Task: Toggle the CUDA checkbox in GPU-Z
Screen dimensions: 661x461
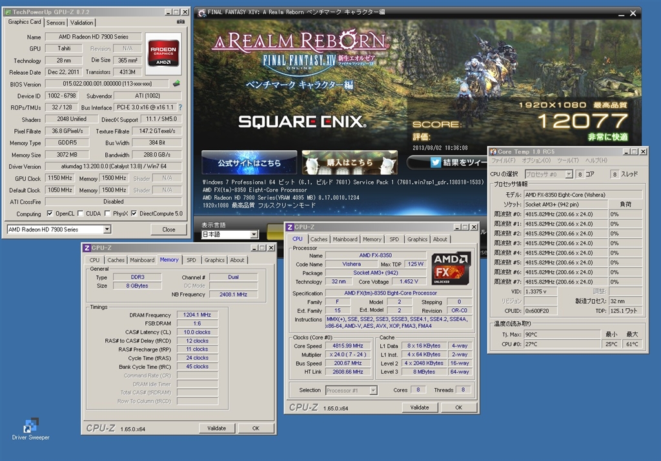Action: coord(80,213)
